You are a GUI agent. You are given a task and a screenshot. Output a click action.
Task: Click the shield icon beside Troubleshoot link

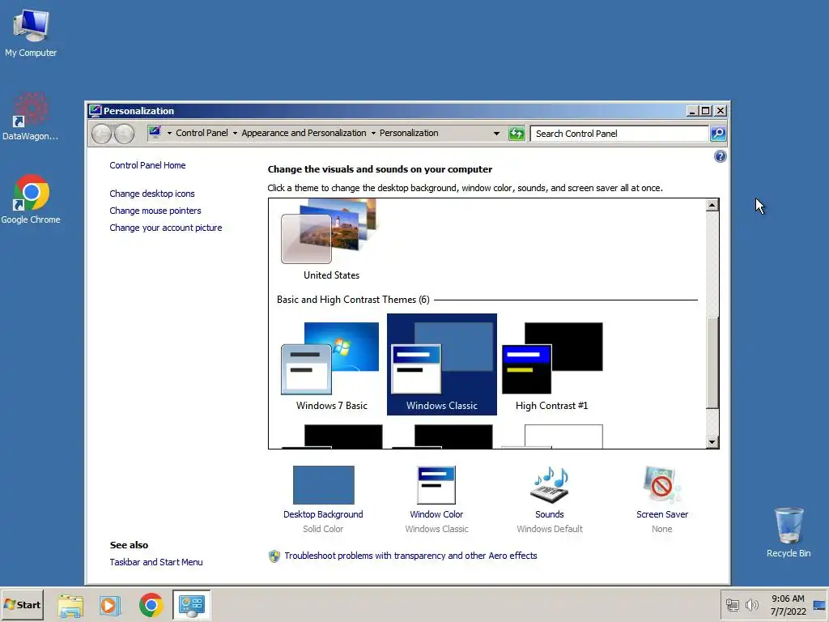click(x=274, y=556)
